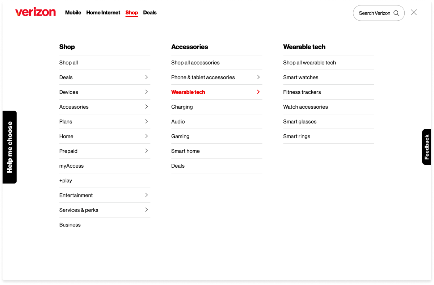Open the Smart home link

185,151
